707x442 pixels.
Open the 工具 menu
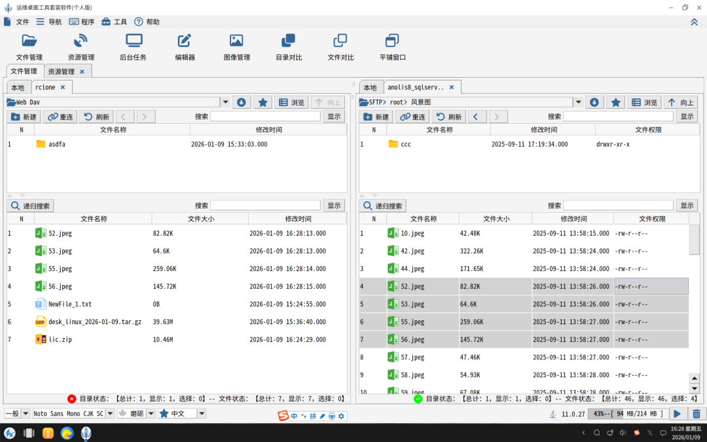[x=114, y=22]
